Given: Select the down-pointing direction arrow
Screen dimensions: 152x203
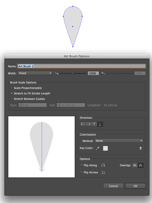Looking at the screenshot, I should (100, 124).
